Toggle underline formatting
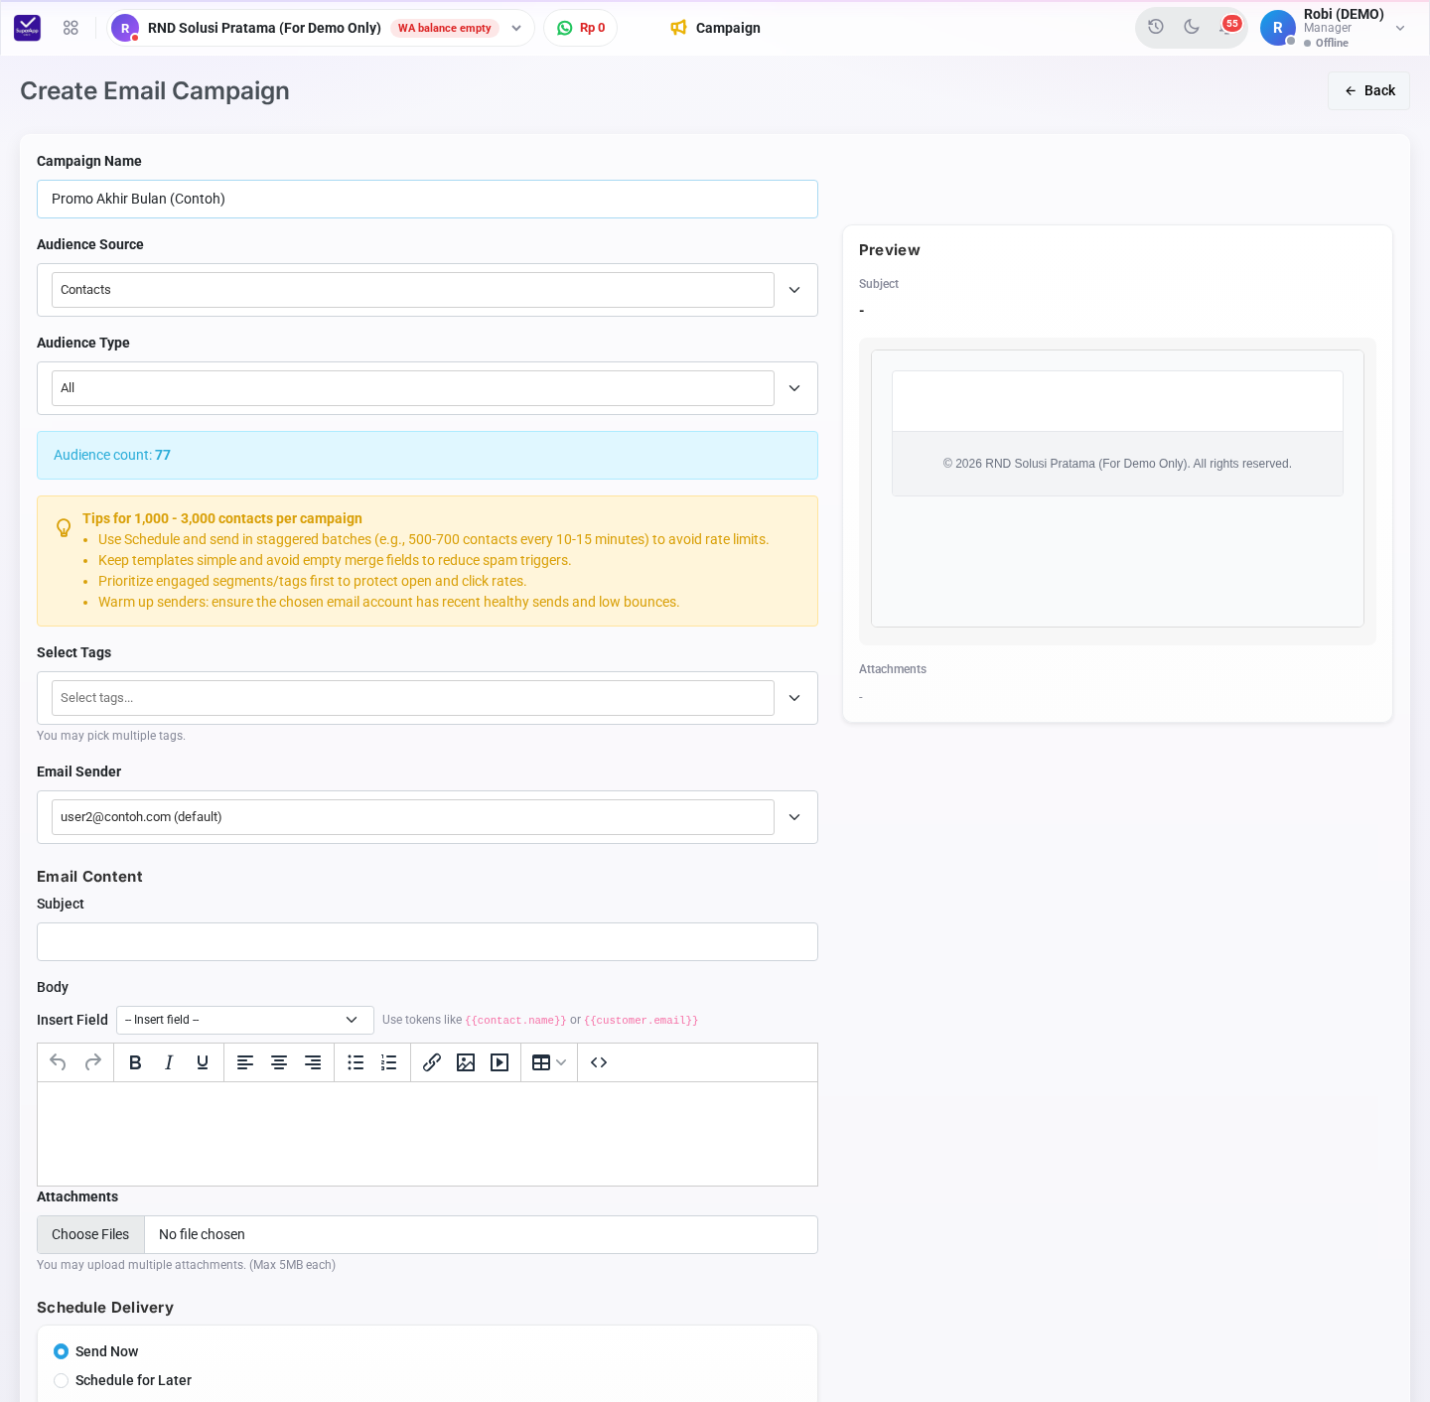This screenshot has width=1430, height=1402. pyautogui.click(x=203, y=1062)
